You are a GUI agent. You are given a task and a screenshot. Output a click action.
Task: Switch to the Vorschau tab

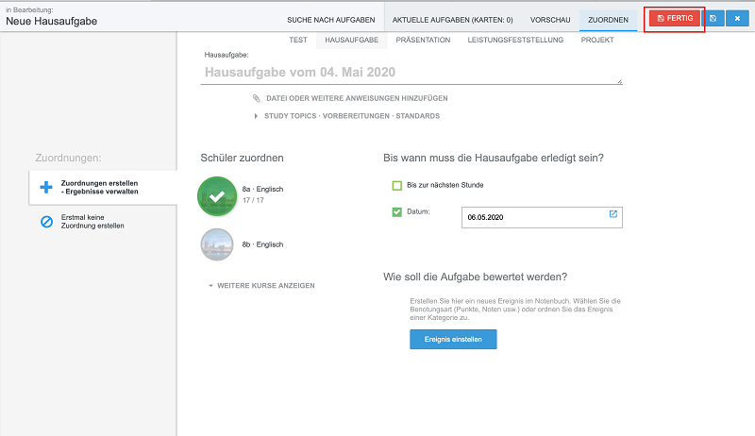tap(550, 20)
